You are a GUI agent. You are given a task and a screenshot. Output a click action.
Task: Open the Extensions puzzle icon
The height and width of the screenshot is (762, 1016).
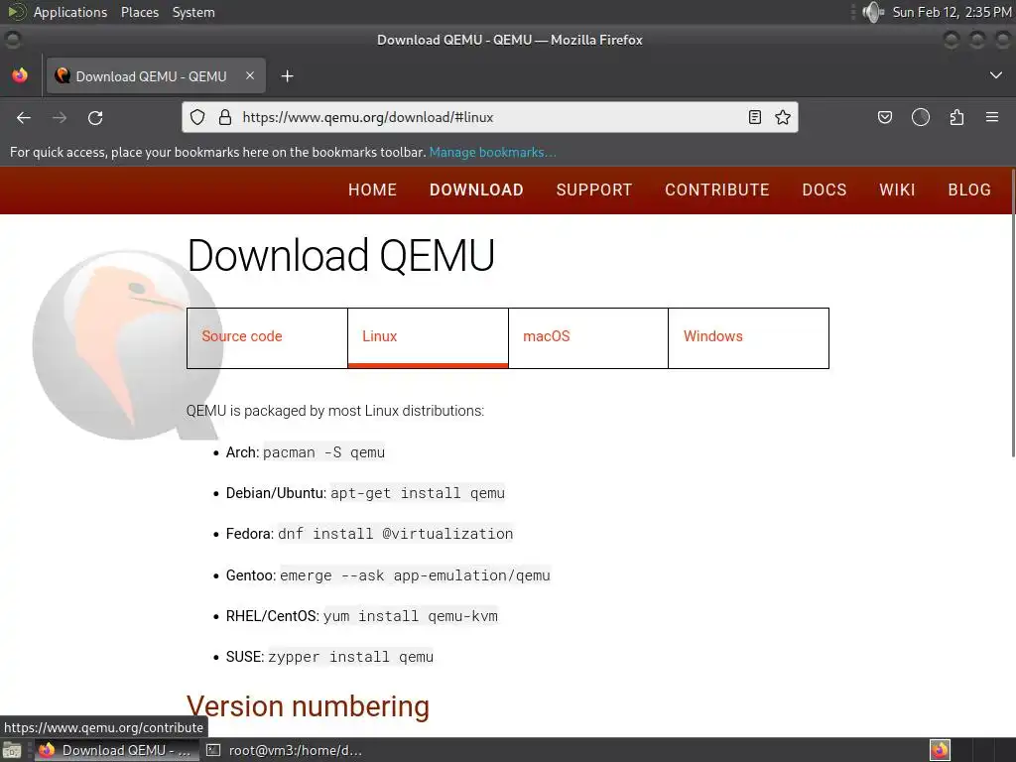957,117
